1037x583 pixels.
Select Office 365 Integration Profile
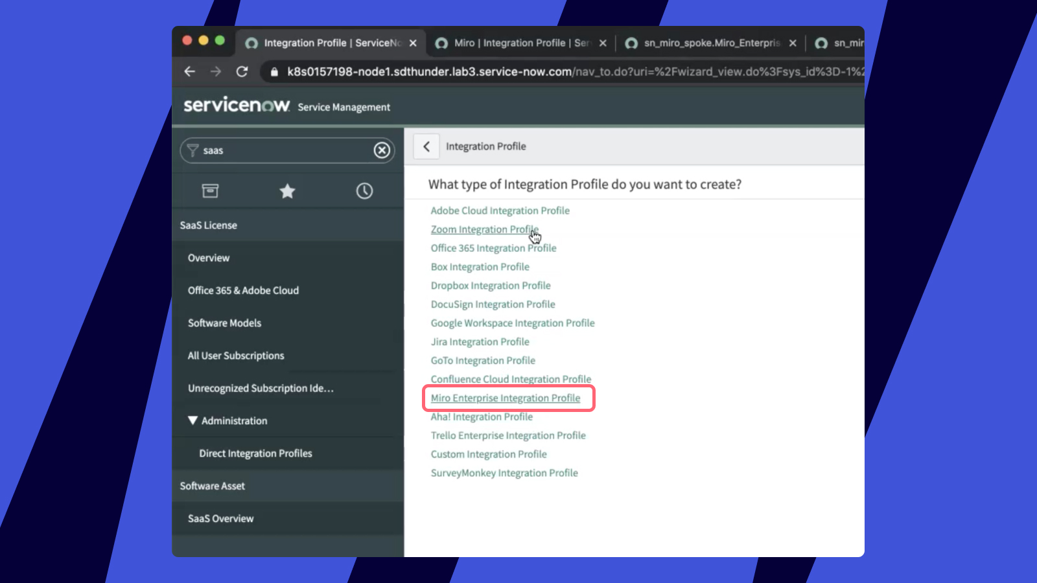point(493,248)
